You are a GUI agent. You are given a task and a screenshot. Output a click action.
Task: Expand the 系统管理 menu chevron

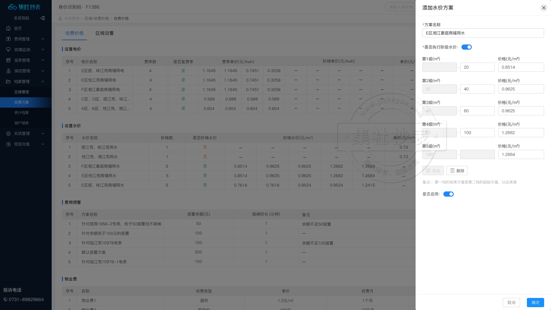click(43, 133)
